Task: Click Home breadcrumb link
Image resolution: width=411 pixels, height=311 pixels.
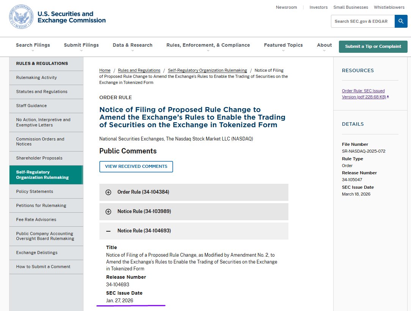Action: (105, 70)
